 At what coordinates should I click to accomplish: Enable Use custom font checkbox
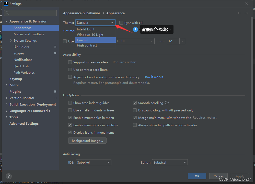tap(65, 41)
